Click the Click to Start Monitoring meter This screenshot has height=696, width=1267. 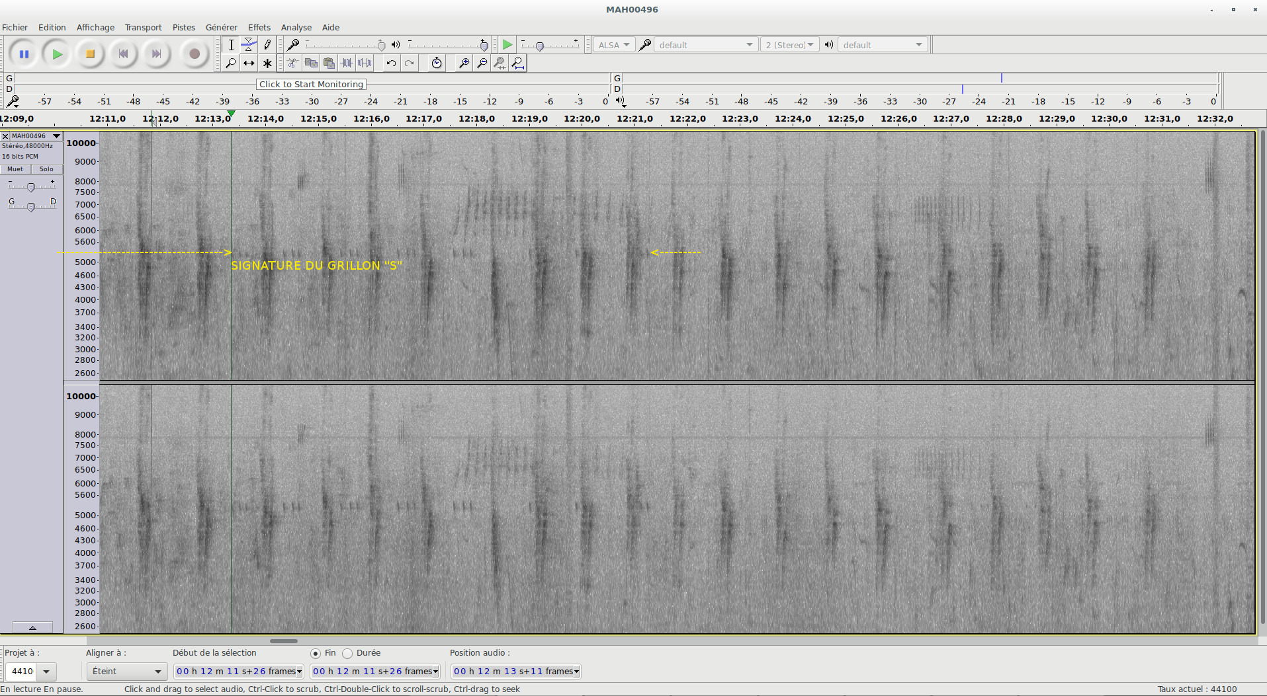pos(311,84)
